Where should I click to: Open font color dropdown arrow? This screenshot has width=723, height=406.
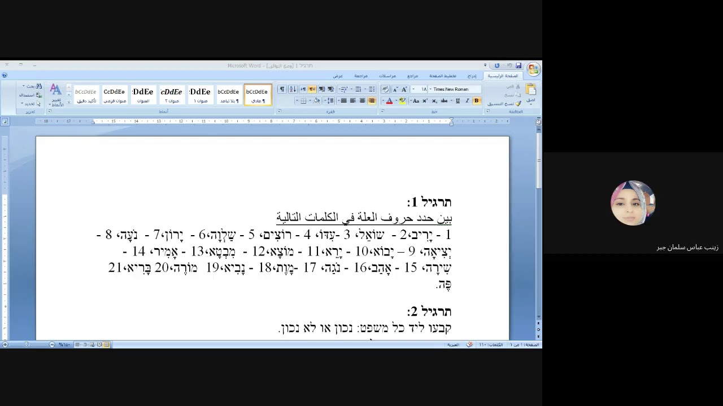(383, 101)
